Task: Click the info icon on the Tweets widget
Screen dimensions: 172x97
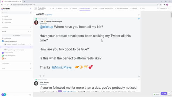Action: pos(139,15)
